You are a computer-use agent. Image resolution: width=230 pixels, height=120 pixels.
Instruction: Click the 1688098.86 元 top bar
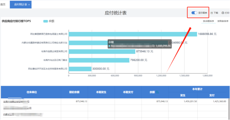pyautogui.click(x=133, y=34)
